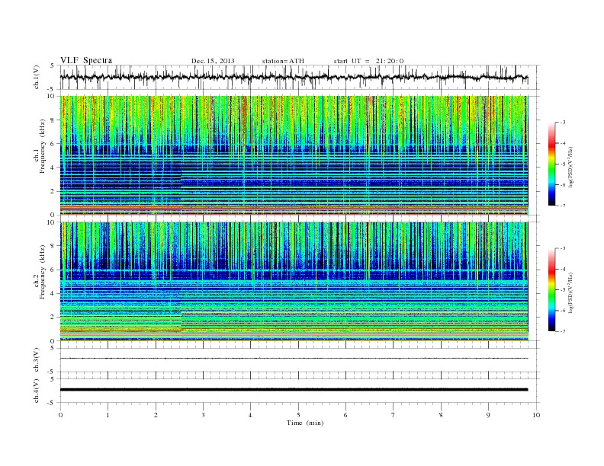Click the time axis tick label "1"
Screen dimensions: 604x466
coord(108,415)
